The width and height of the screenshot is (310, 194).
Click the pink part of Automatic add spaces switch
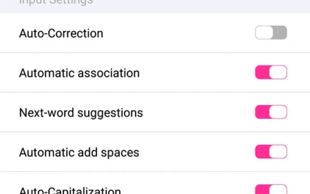pyautogui.click(x=262, y=152)
